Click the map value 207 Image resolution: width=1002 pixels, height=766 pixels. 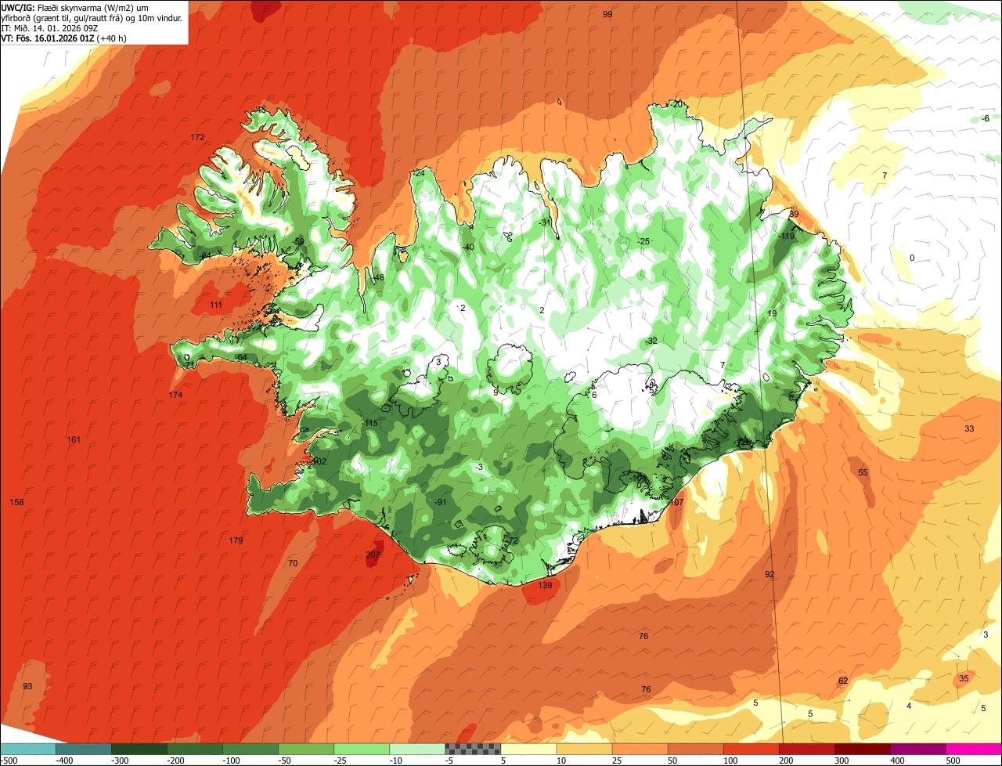(373, 555)
